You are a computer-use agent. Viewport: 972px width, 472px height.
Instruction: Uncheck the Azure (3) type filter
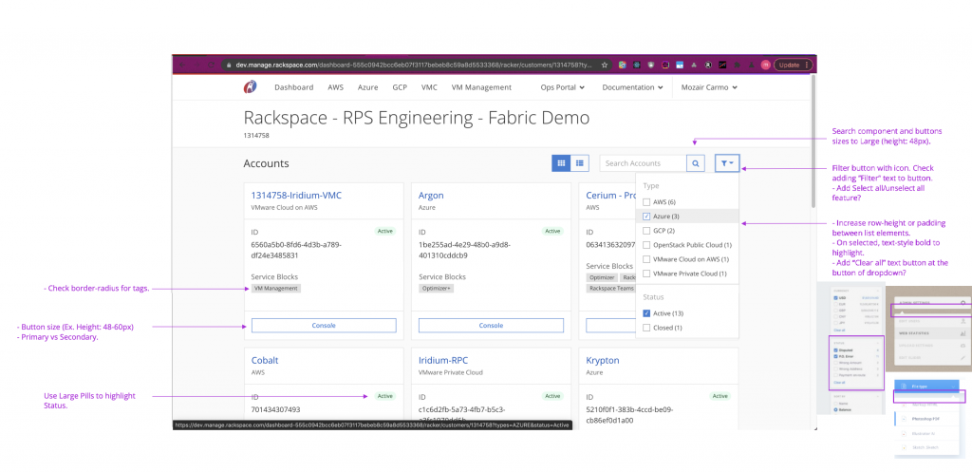(x=647, y=217)
